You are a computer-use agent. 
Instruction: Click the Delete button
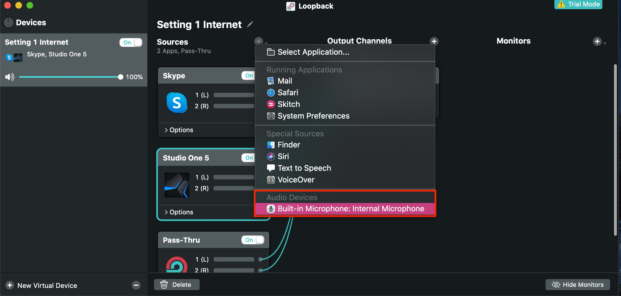pyautogui.click(x=177, y=285)
